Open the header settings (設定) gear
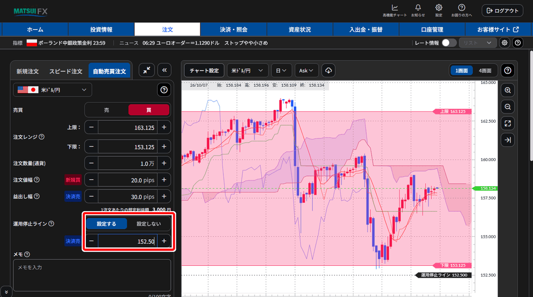The width and height of the screenshot is (533, 297). pos(439,10)
